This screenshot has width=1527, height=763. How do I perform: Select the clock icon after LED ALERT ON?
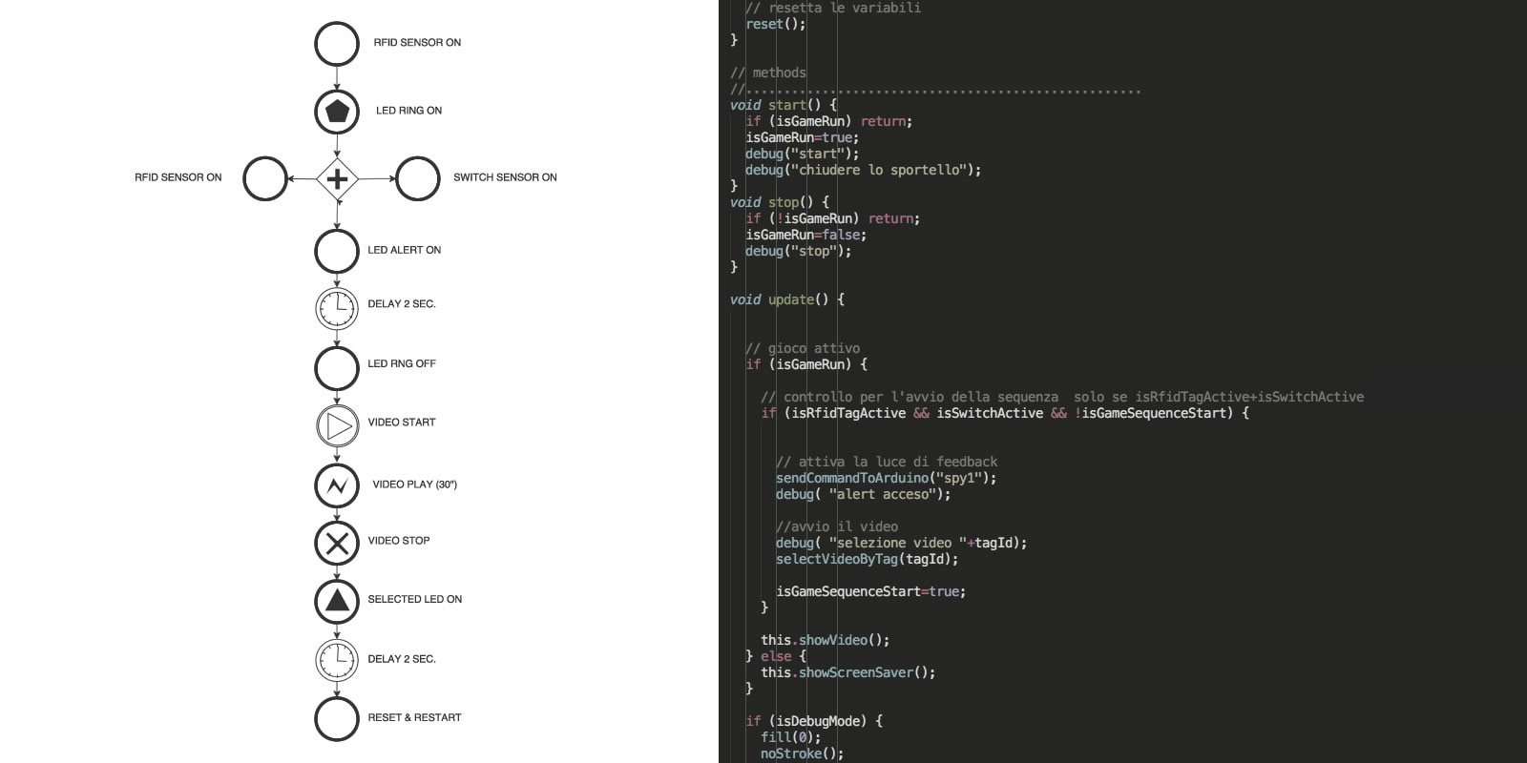[337, 308]
